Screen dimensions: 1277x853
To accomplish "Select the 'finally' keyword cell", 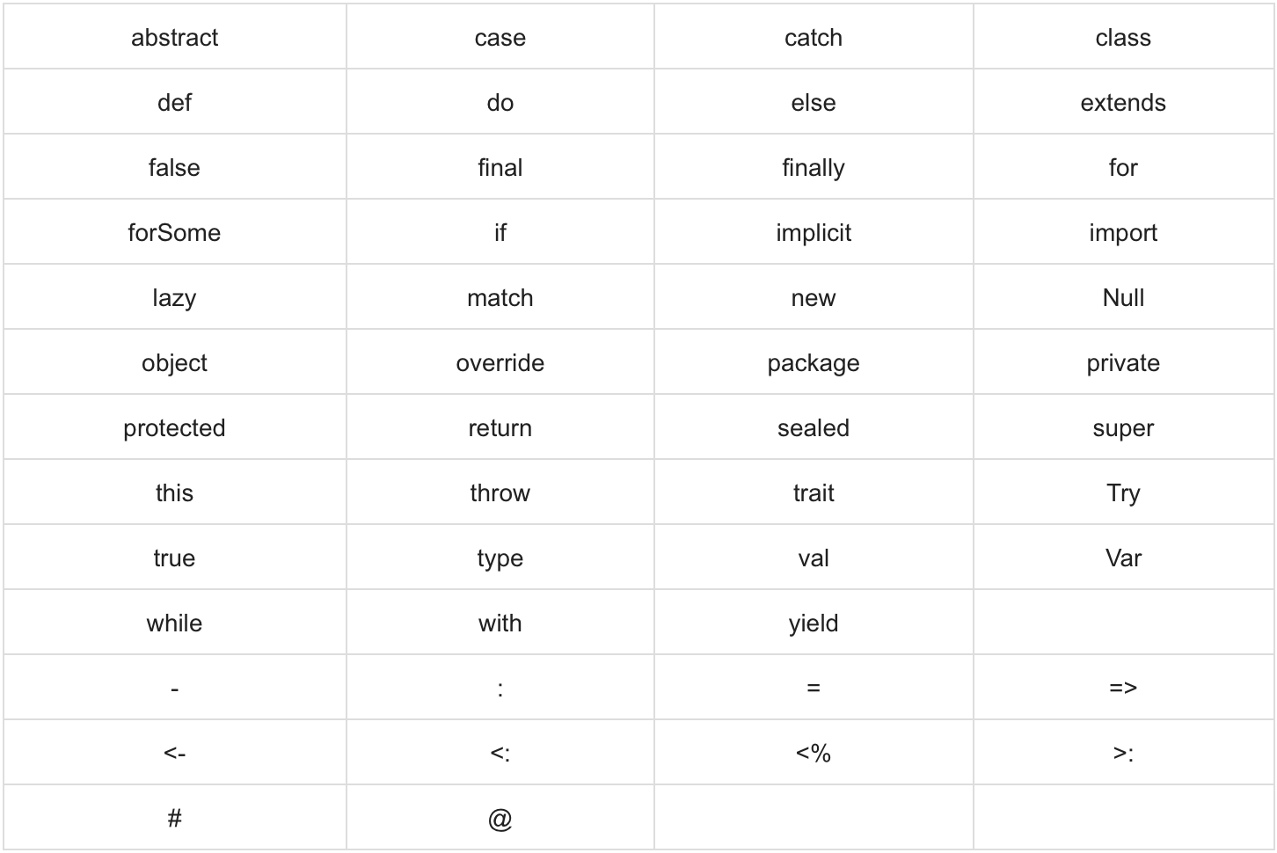I will tap(814, 167).
